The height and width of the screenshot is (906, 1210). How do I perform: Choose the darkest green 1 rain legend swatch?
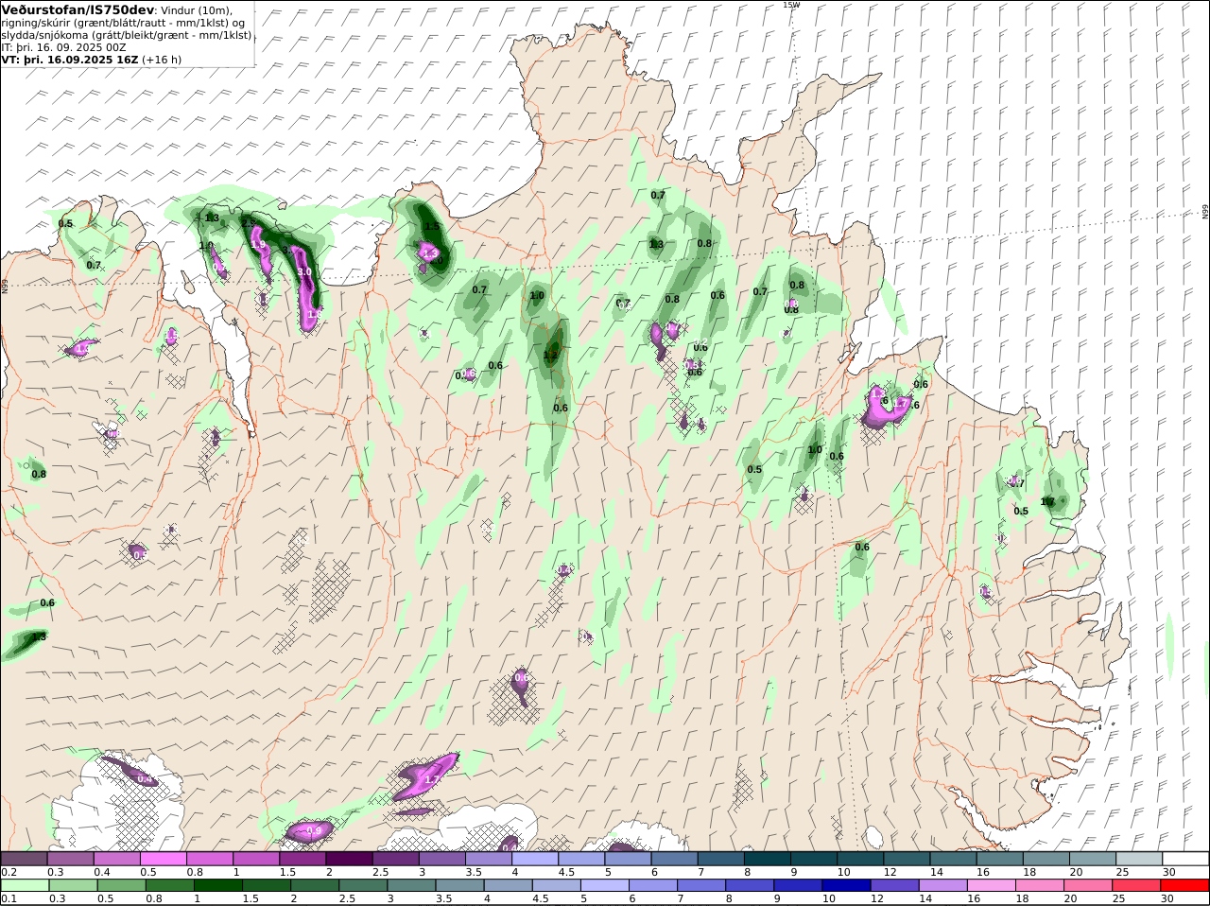[218, 885]
